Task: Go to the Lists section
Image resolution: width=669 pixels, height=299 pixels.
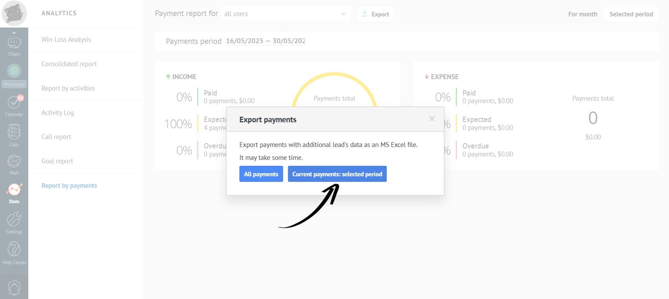Action: pyautogui.click(x=14, y=136)
